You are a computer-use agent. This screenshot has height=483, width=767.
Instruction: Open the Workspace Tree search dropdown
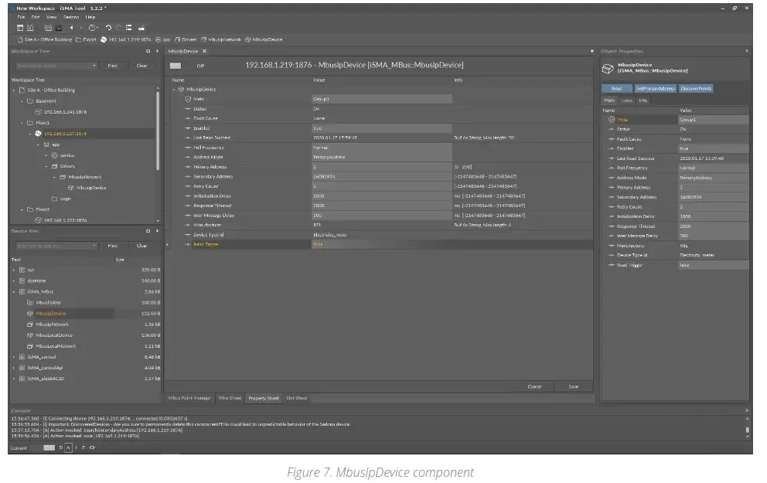point(95,66)
